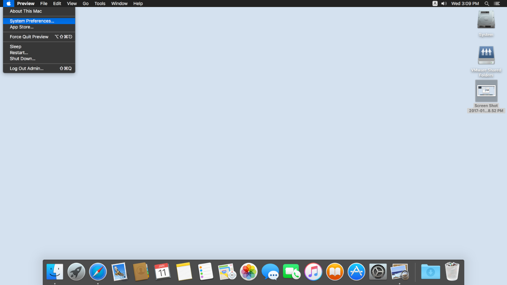Open the Photos app icon

pos(249,272)
